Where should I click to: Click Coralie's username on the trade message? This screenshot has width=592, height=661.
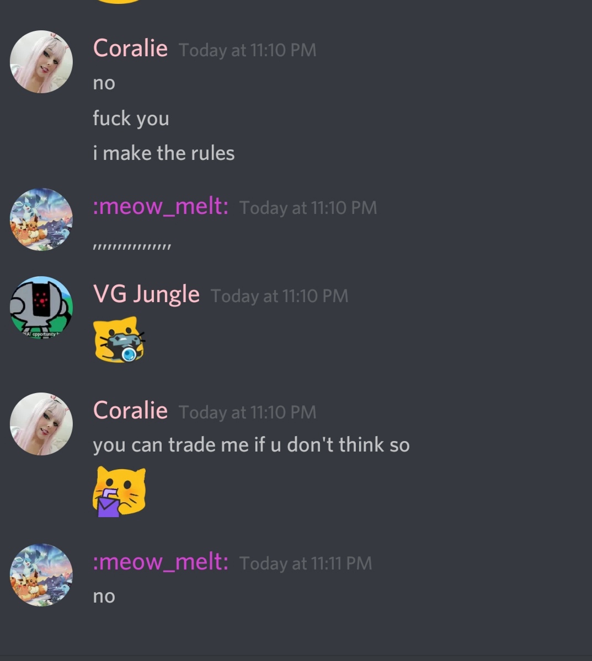click(130, 411)
